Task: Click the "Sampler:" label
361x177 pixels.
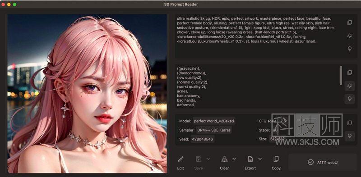Action: (186, 130)
